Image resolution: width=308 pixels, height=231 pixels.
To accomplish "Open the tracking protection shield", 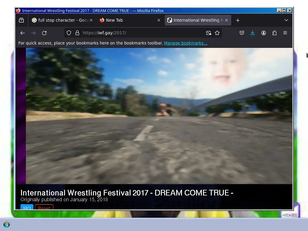I will [69, 33].
